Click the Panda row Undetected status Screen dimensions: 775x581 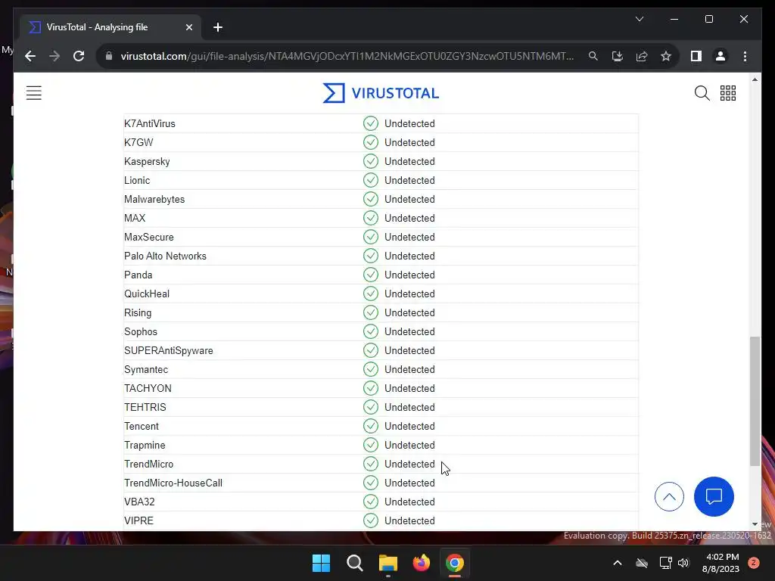click(409, 275)
